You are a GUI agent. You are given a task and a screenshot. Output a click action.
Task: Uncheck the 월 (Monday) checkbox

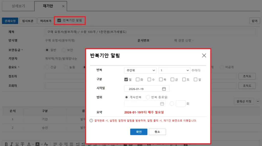(x=126, y=80)
